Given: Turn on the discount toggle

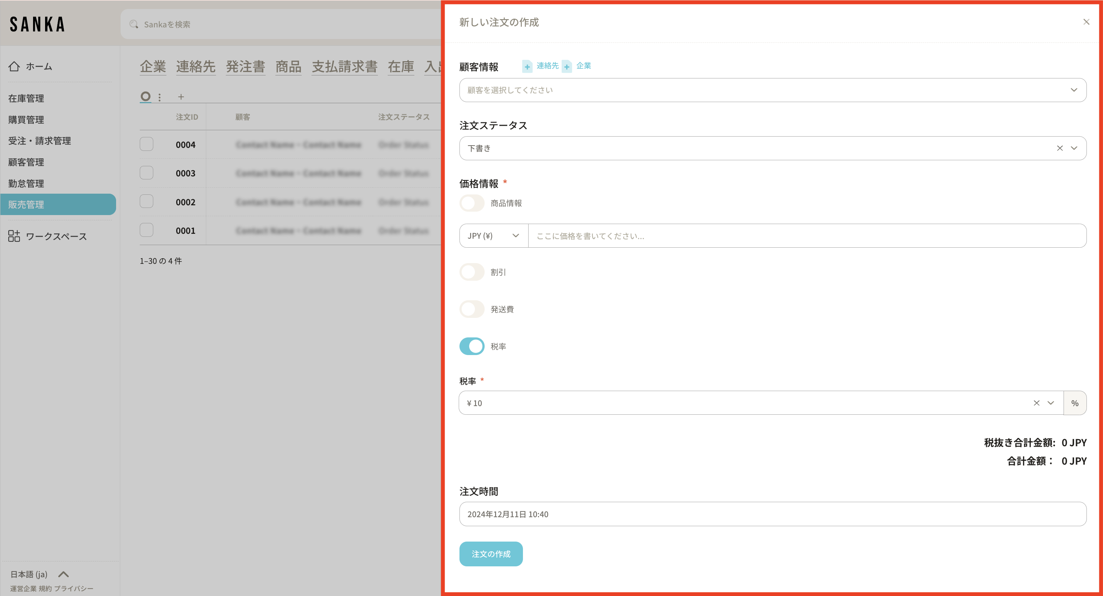Looking at the screenshot, I should coord(472,272).
